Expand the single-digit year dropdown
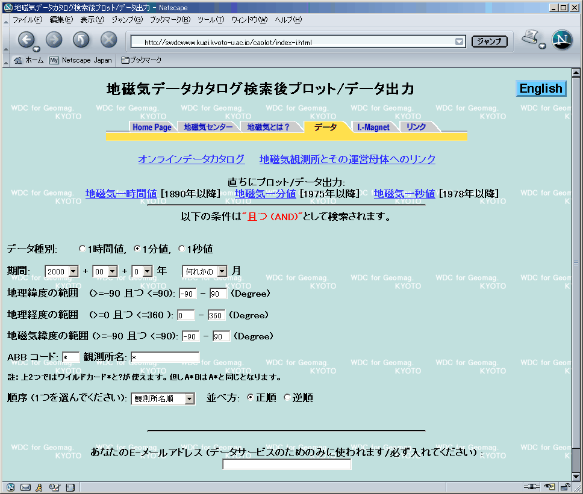This screenshot has width=583, height=494. [148, 271]
